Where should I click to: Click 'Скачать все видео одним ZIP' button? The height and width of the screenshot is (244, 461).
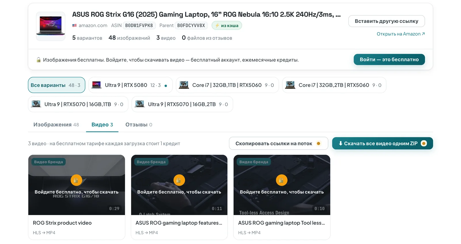click(x=382, y=144)
